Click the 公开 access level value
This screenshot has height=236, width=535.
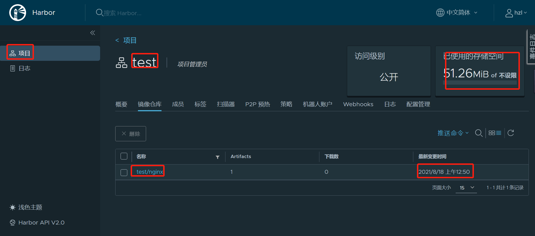pos(389,77)
